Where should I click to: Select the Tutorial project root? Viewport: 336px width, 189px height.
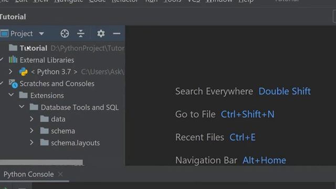(x=34, y=48)
